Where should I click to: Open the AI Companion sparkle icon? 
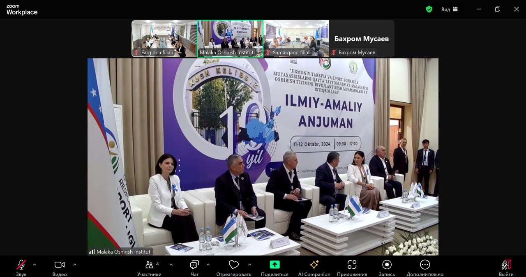point(314,268)
